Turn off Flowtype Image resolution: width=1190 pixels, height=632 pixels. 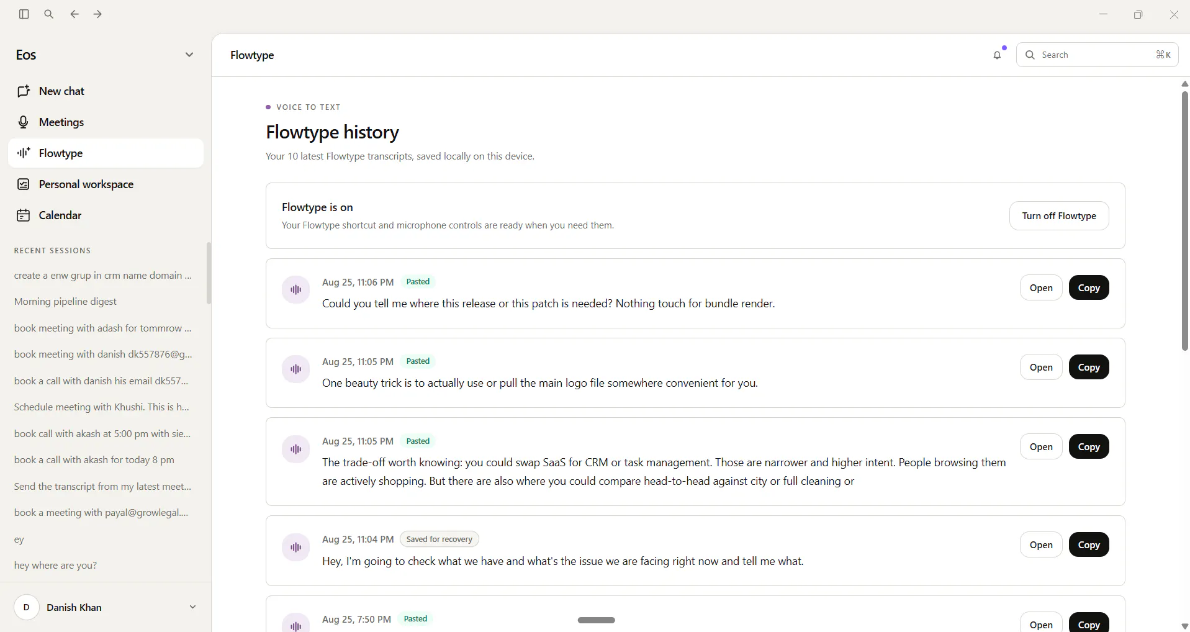point(1059,216)
